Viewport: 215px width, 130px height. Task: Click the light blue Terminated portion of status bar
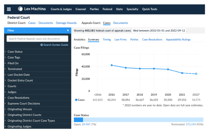click(x=143, y=120)
